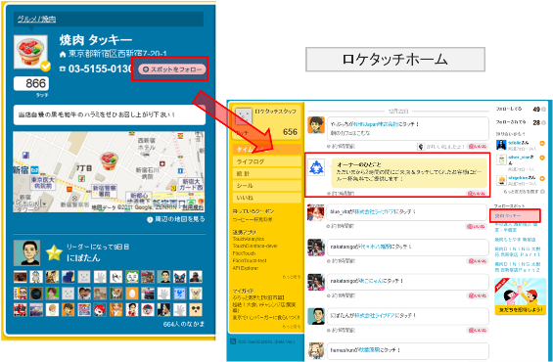
Task: Open 株式会社ライブドア link in blue_vita post
Action: click(374, 212)
